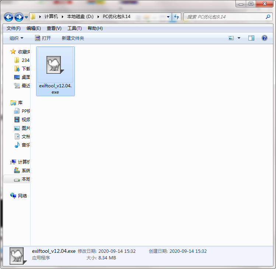Click 新建文件夹 to create a folder
Image resolution: width=276 pixels, height=269 pixels.
click(73, 38)
